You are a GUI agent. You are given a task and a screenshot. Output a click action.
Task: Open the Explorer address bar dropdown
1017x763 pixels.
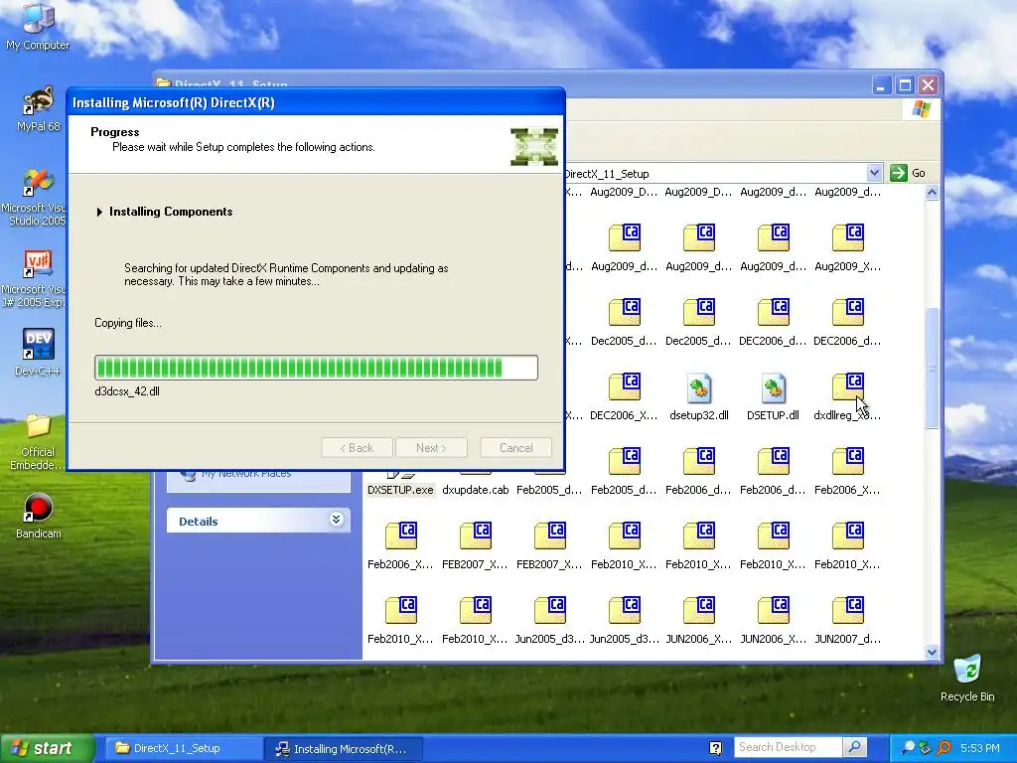874,173
